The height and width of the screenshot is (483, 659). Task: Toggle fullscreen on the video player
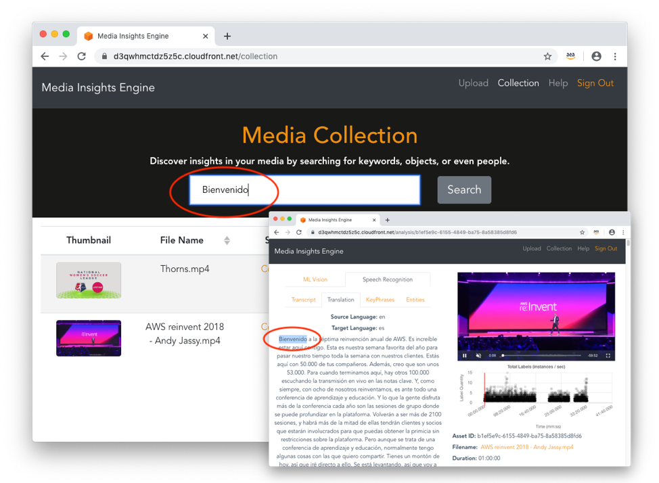608,355
